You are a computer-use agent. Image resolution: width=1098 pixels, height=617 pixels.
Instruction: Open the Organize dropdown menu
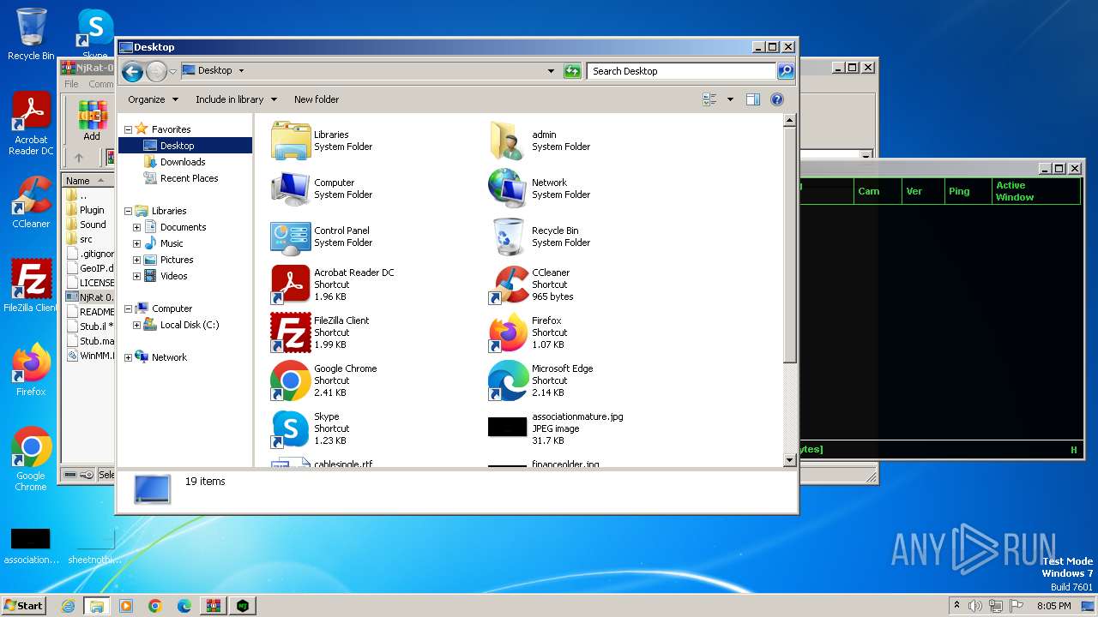coord(153,99)
